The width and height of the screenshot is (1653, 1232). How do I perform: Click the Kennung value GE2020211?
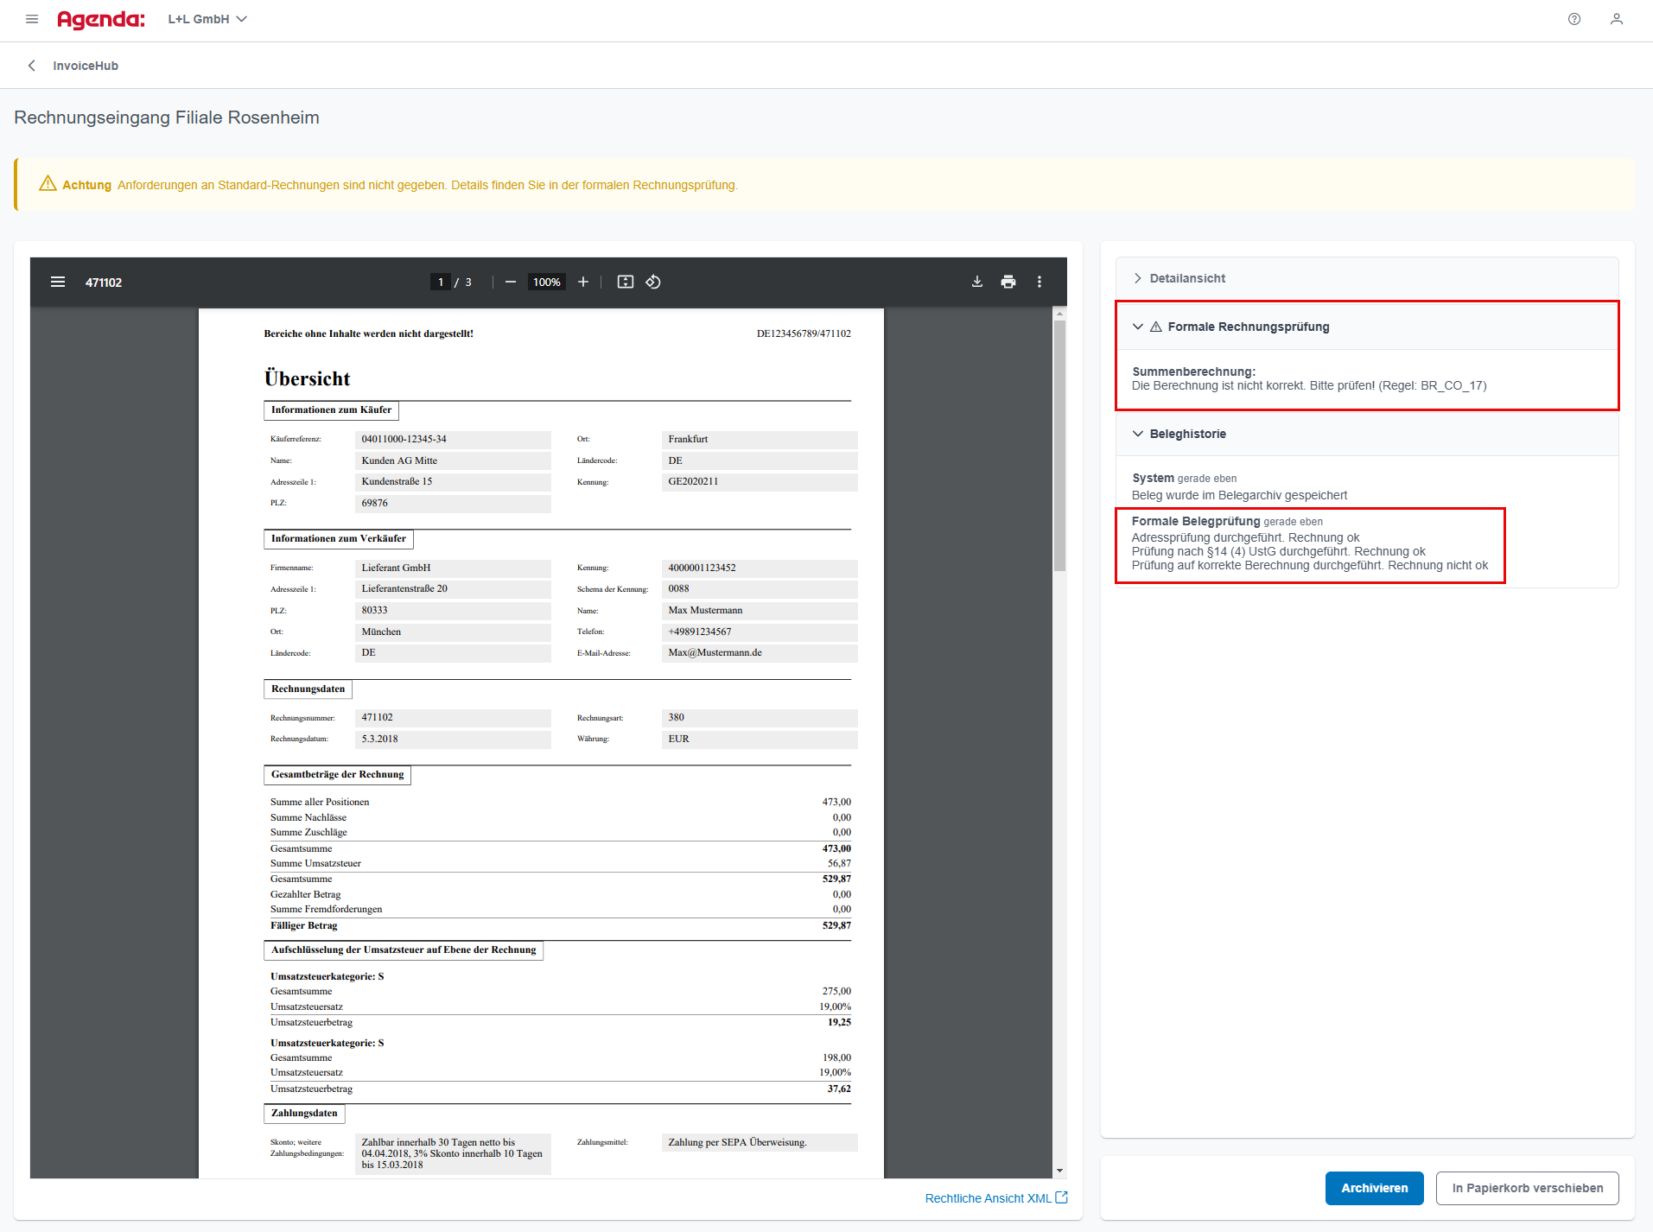coord(760,482)
